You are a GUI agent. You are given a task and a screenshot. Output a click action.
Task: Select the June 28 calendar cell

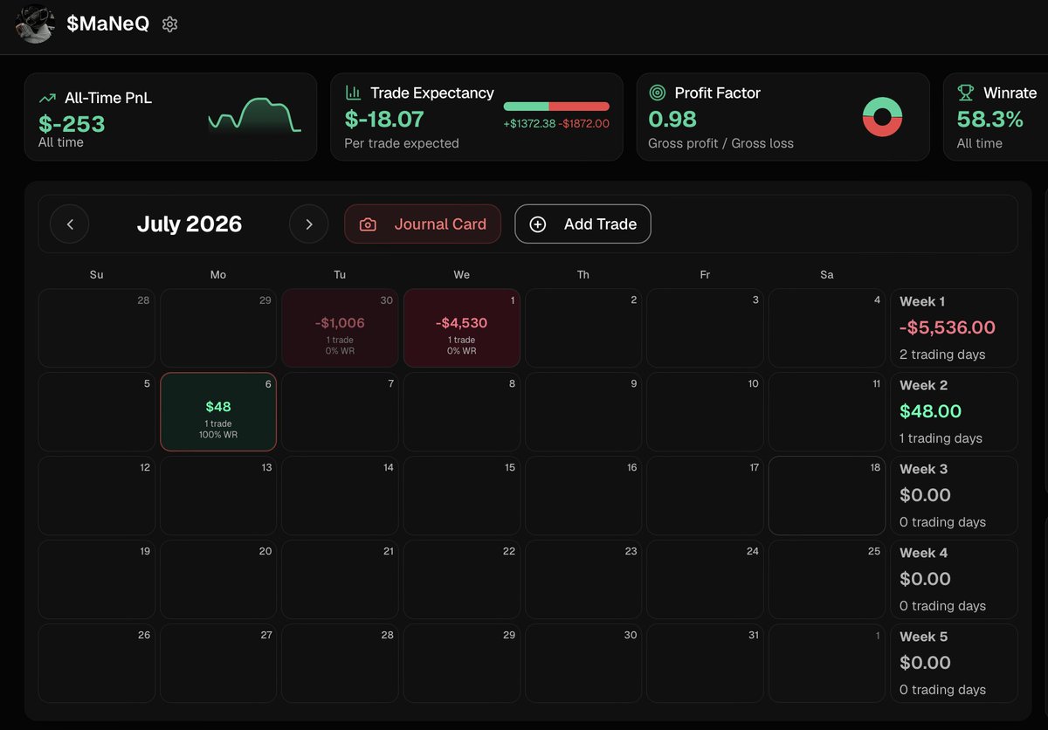point(97,327)
